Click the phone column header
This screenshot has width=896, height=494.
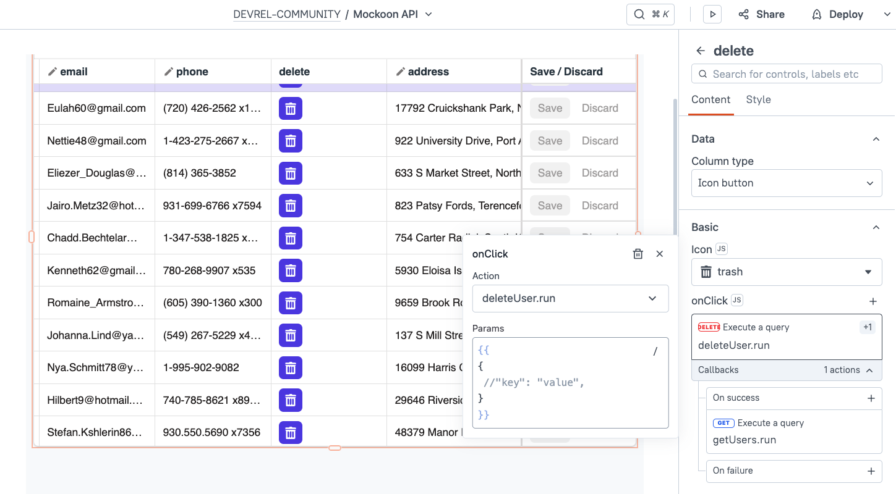point(213,72)
